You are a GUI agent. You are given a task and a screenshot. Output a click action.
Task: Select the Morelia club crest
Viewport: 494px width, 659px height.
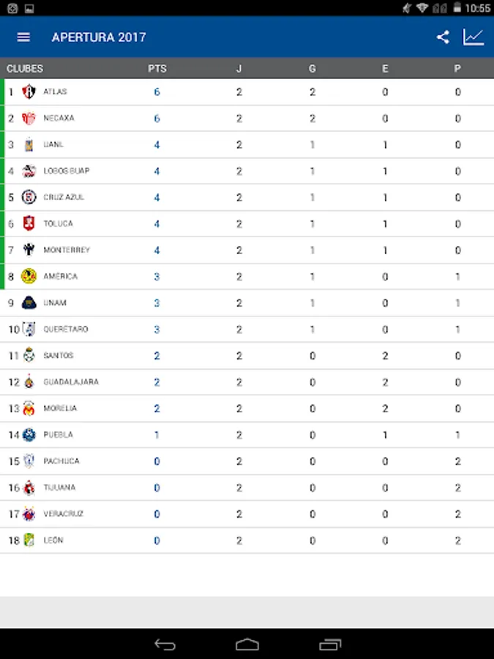point(29,409)
